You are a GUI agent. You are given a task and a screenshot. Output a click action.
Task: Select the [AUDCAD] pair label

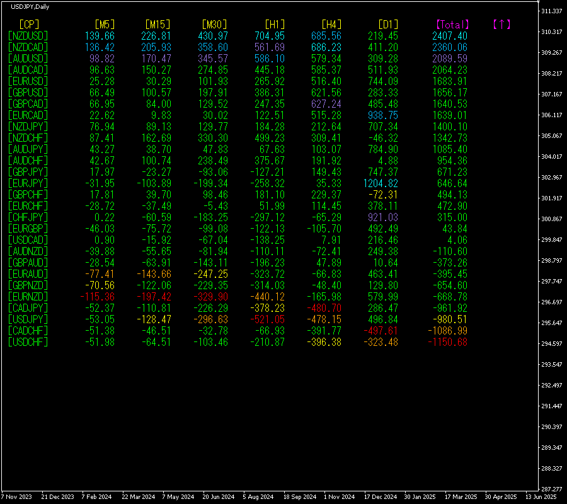[28, 70]
